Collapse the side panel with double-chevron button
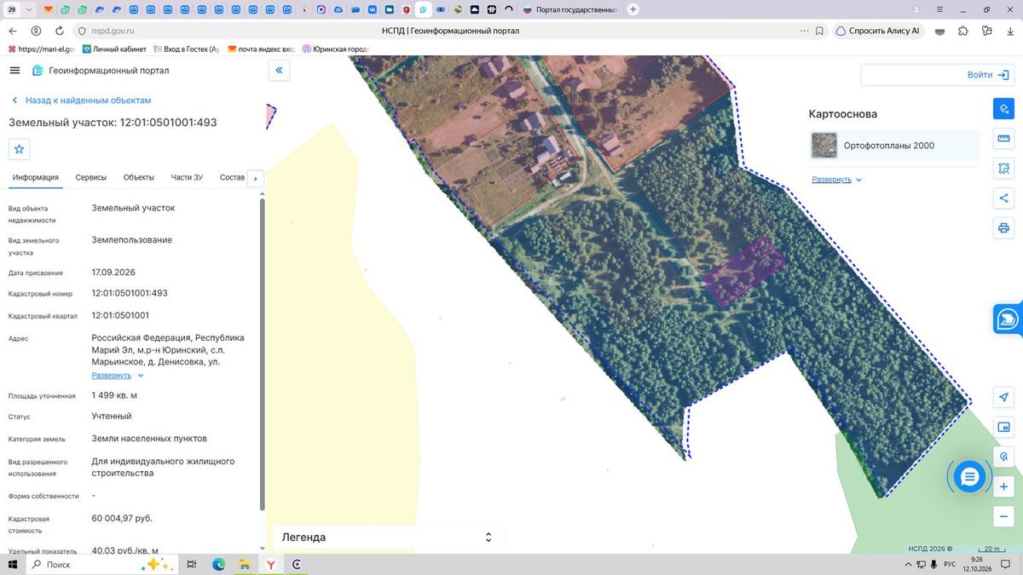1023x575 pixels. pyautogui.click(x=279, y=70)
